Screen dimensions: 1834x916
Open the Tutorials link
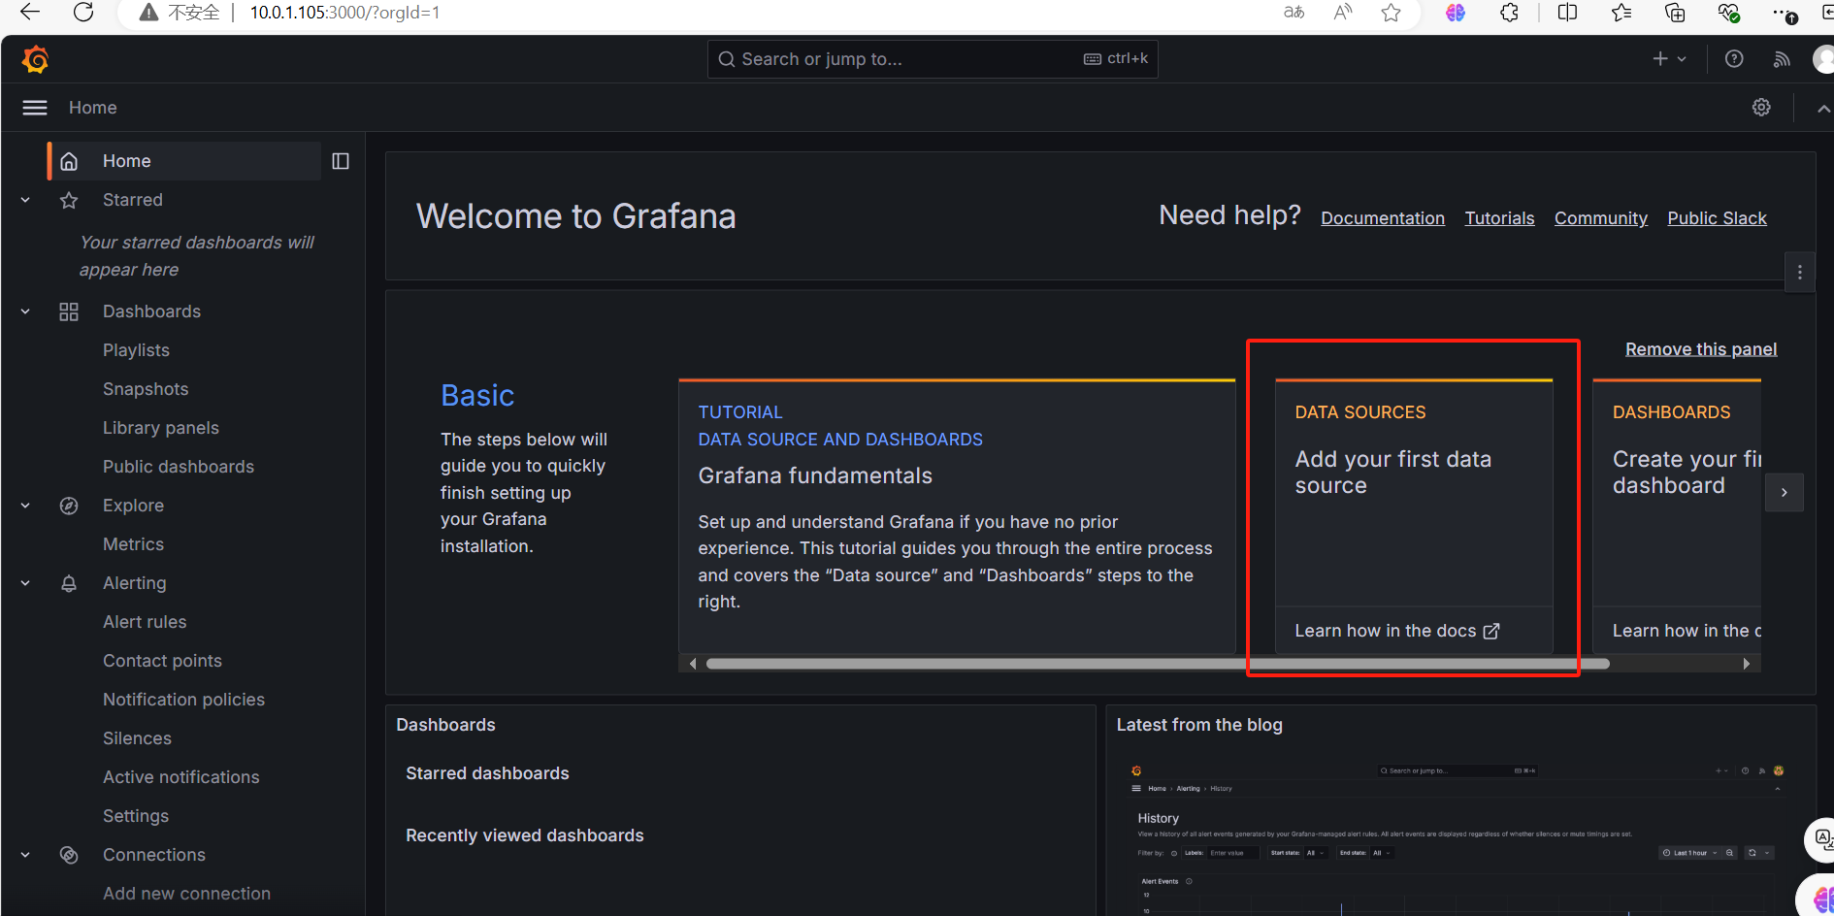pyautogui.click(x=1499, y=218)
